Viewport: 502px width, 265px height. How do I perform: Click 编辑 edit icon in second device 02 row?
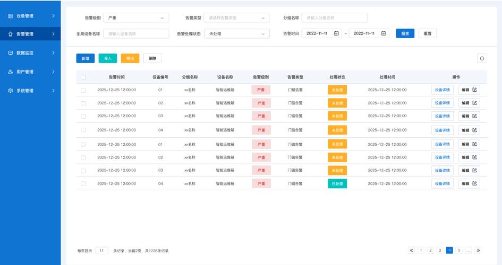pos(474,157)
